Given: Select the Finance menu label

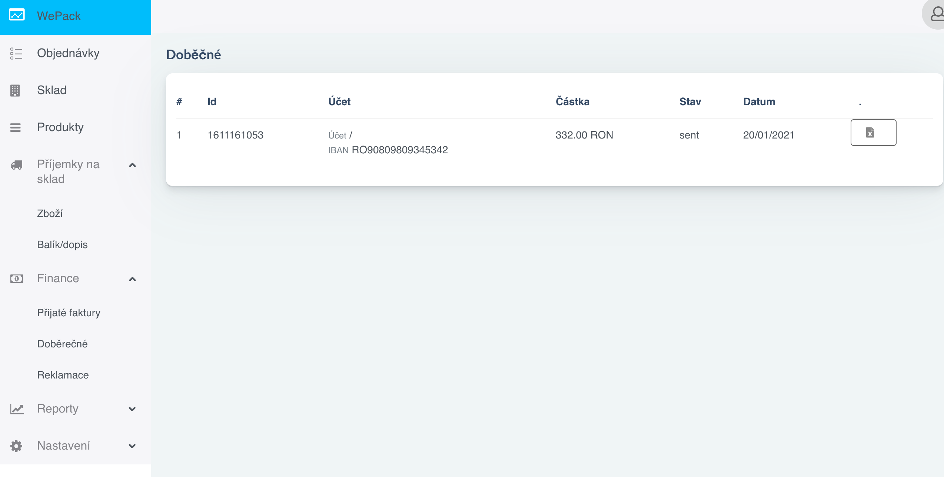Looking at the screenshot, I should tap(58, 278).
